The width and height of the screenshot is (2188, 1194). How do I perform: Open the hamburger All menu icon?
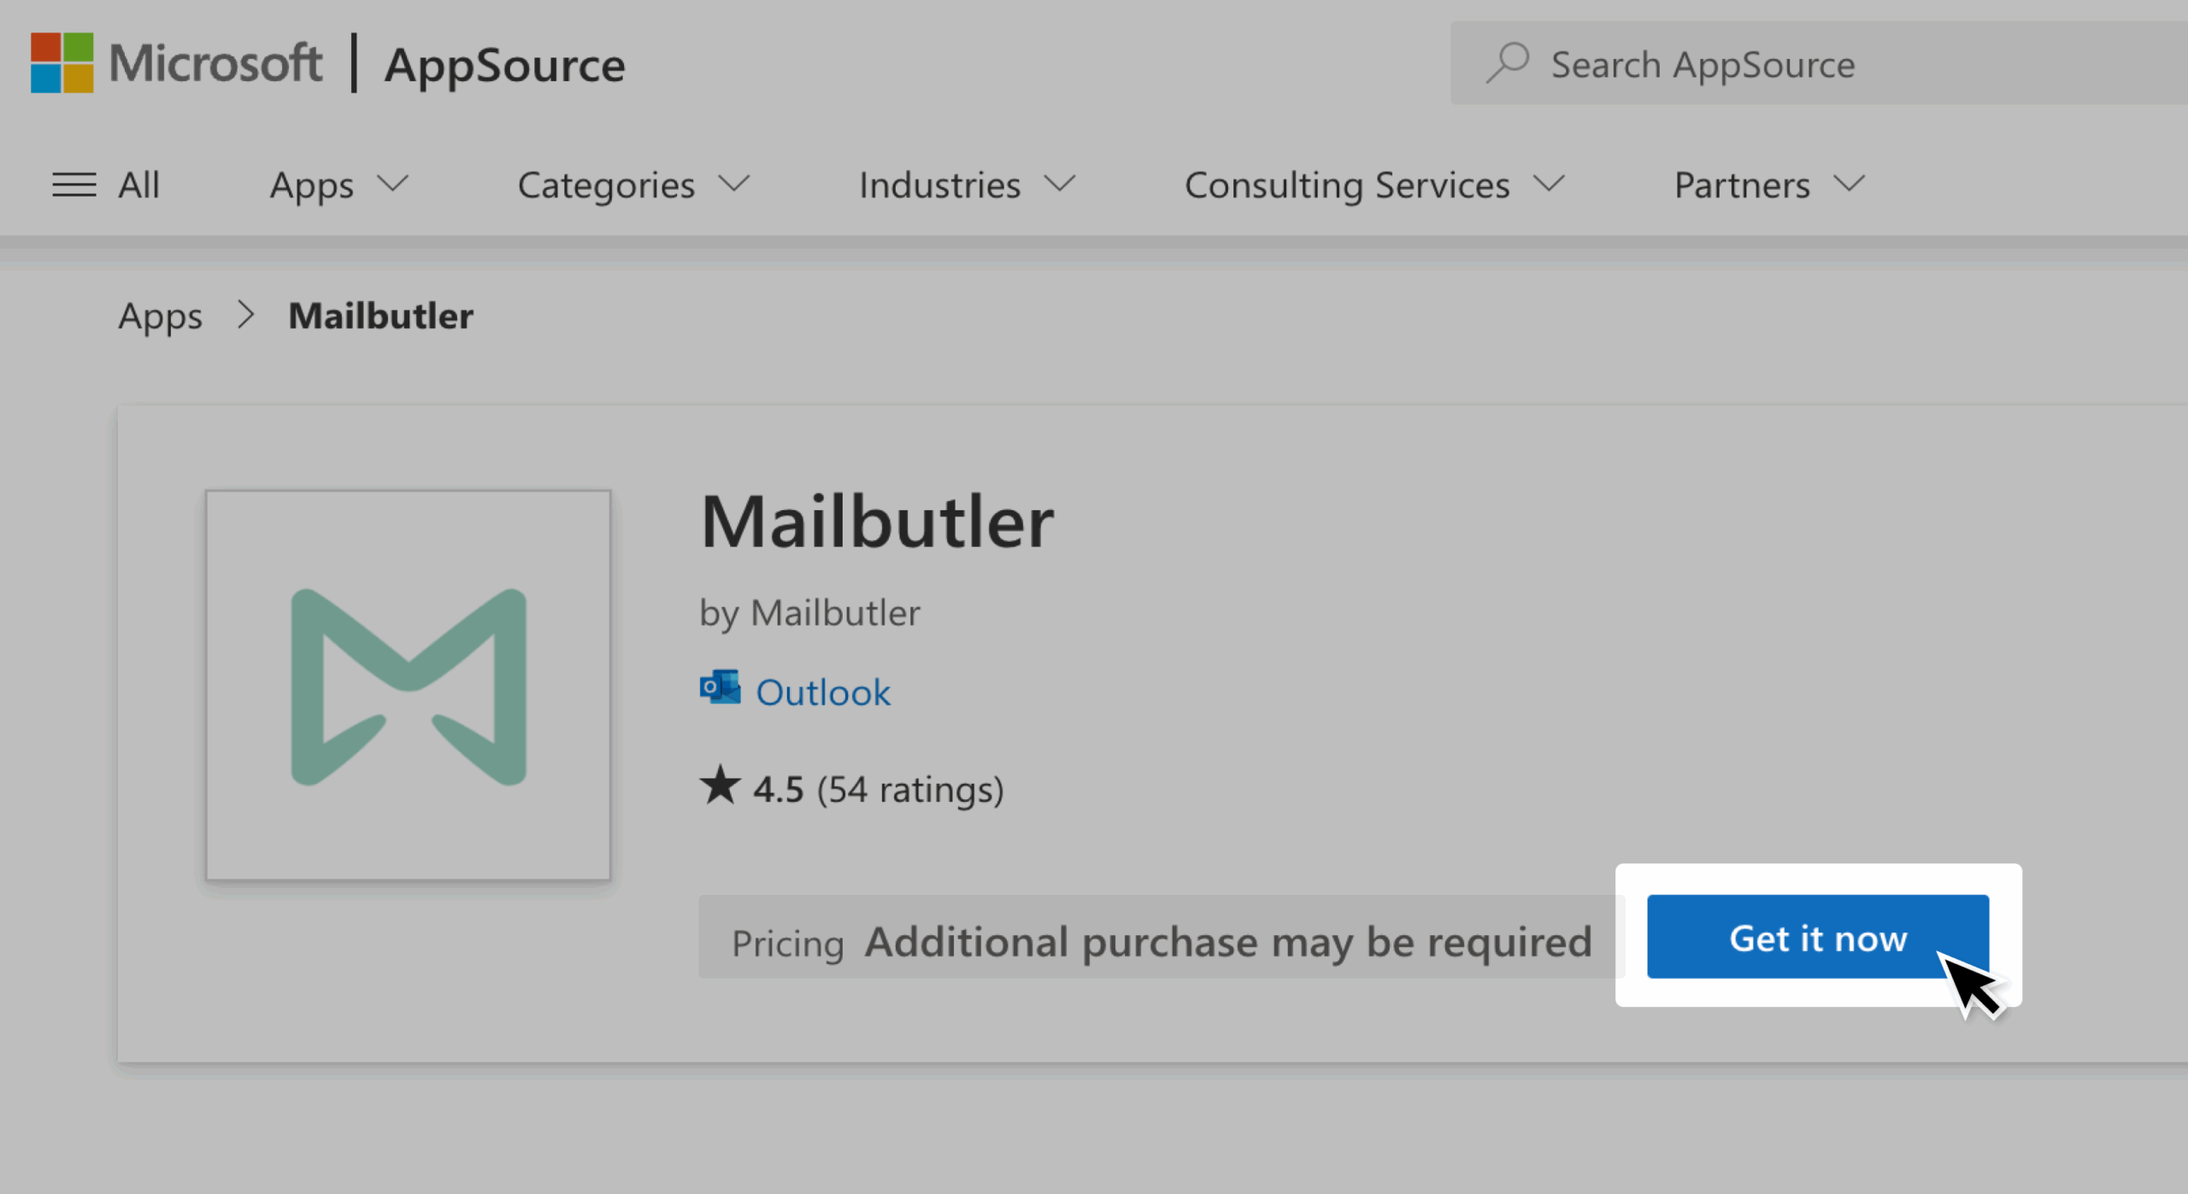[x=74, y=185]
